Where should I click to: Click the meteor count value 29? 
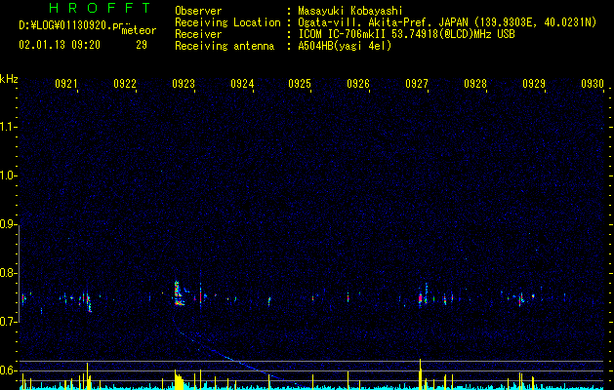pyautogui.click(x=142, y=45)
